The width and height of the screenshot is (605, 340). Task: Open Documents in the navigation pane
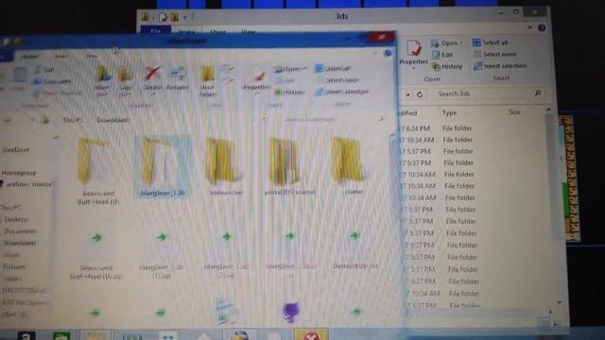tap(21, 231)
